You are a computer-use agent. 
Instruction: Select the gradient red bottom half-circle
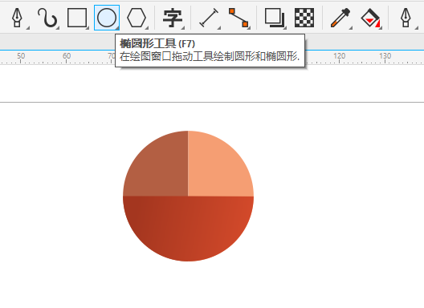(x=188, y=225)
